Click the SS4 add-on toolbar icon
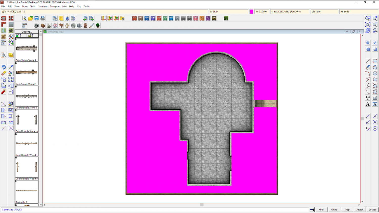The height and width of the screenshot is (213, 379). point(183,18)
